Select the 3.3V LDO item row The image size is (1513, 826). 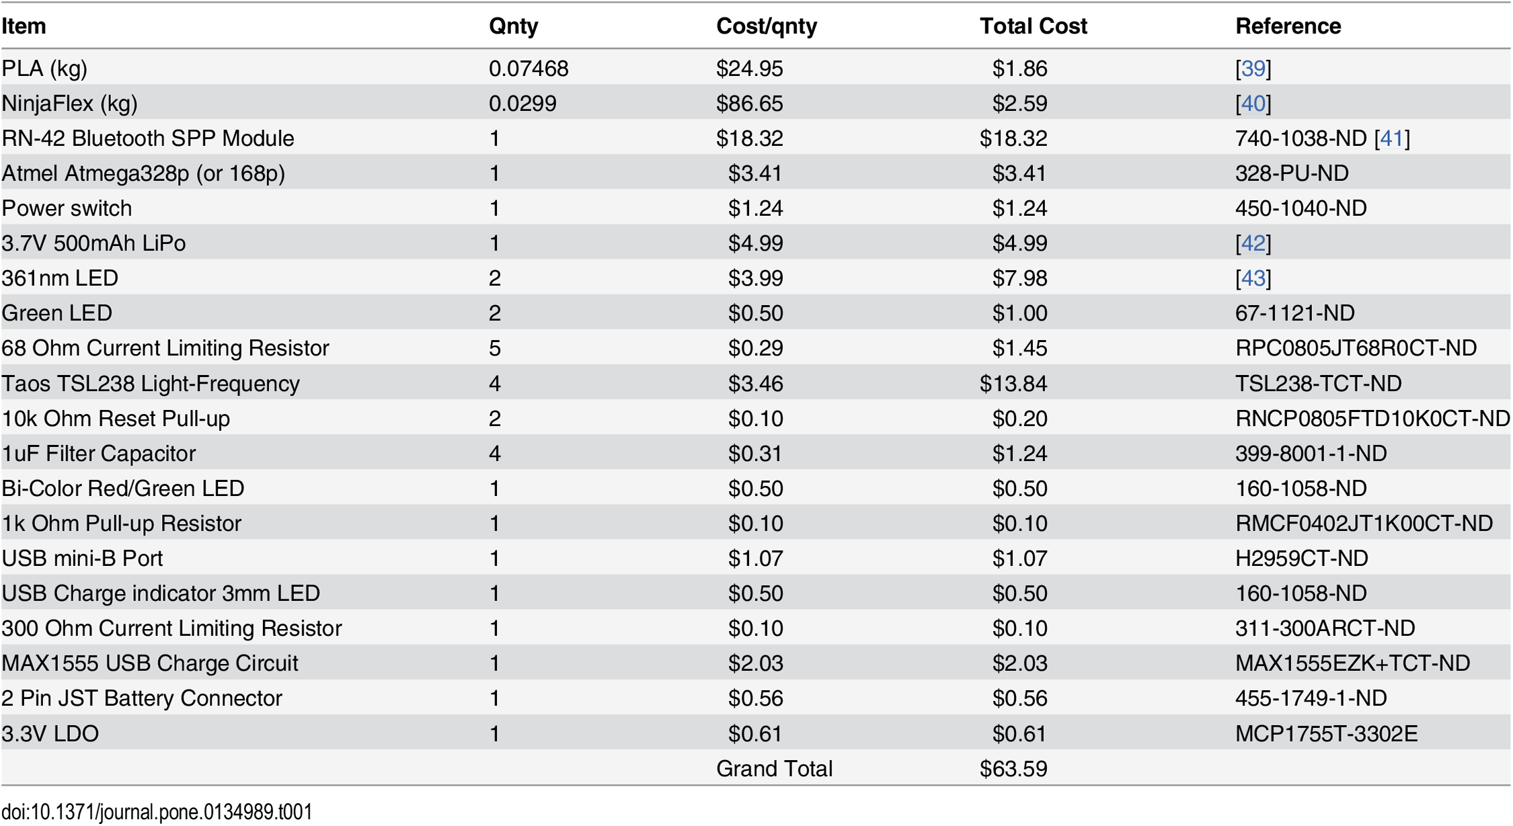click(50, 733)
